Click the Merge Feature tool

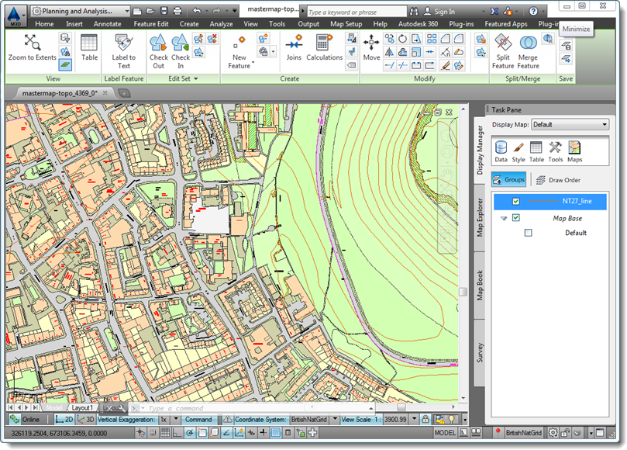coord(528,51)
